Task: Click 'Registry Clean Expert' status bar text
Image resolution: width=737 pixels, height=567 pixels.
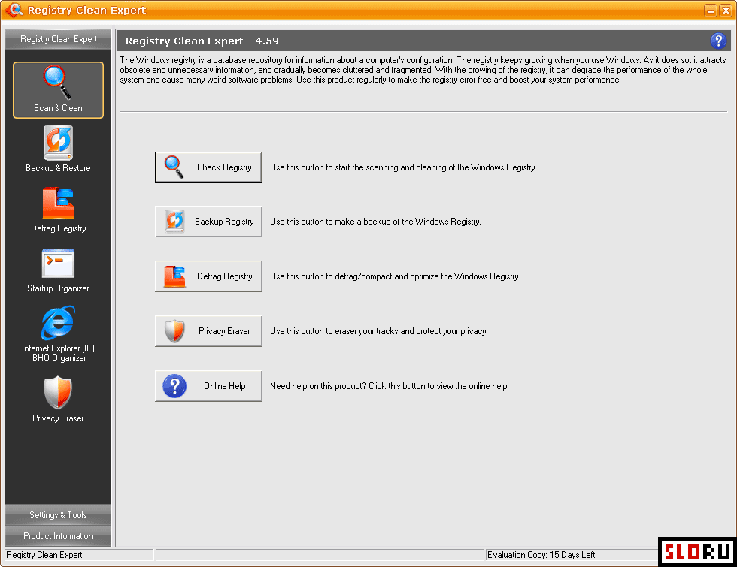Action: [44, 555]
